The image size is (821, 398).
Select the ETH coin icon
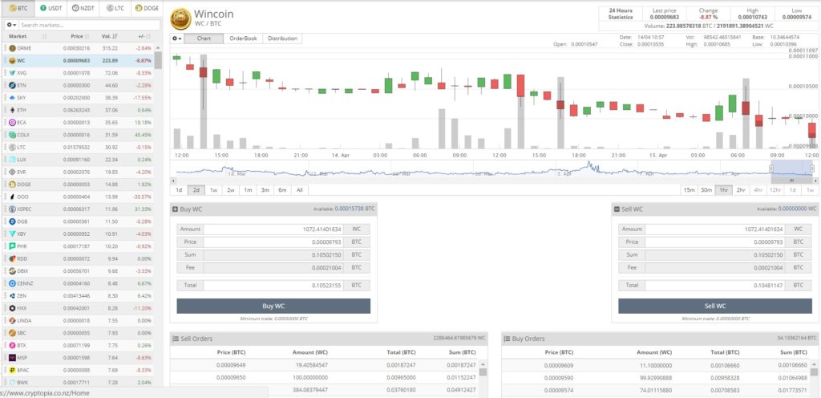(12, 110)
